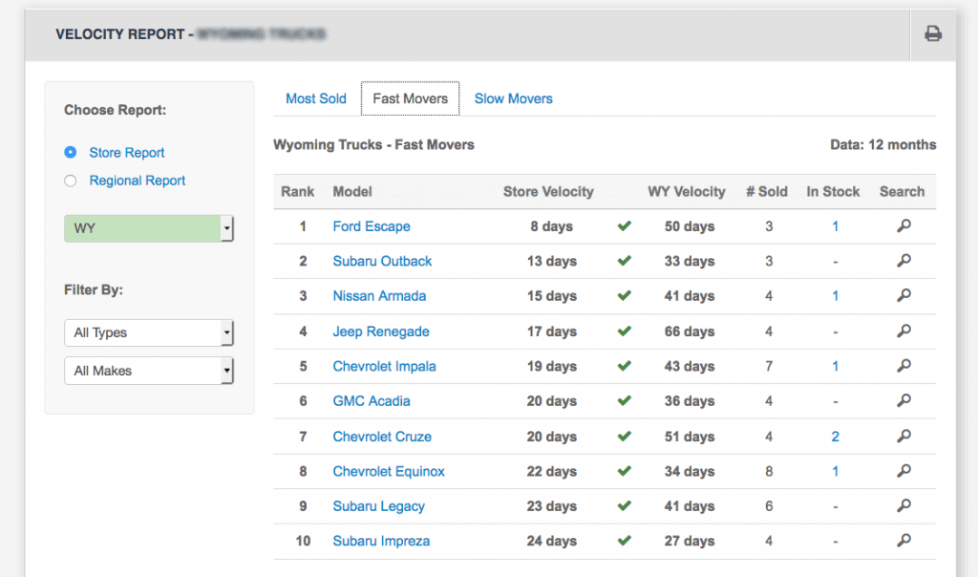Screen dimensions: 978x577
Task: Open the All Types filter dropdown
Action: [148, 332]
